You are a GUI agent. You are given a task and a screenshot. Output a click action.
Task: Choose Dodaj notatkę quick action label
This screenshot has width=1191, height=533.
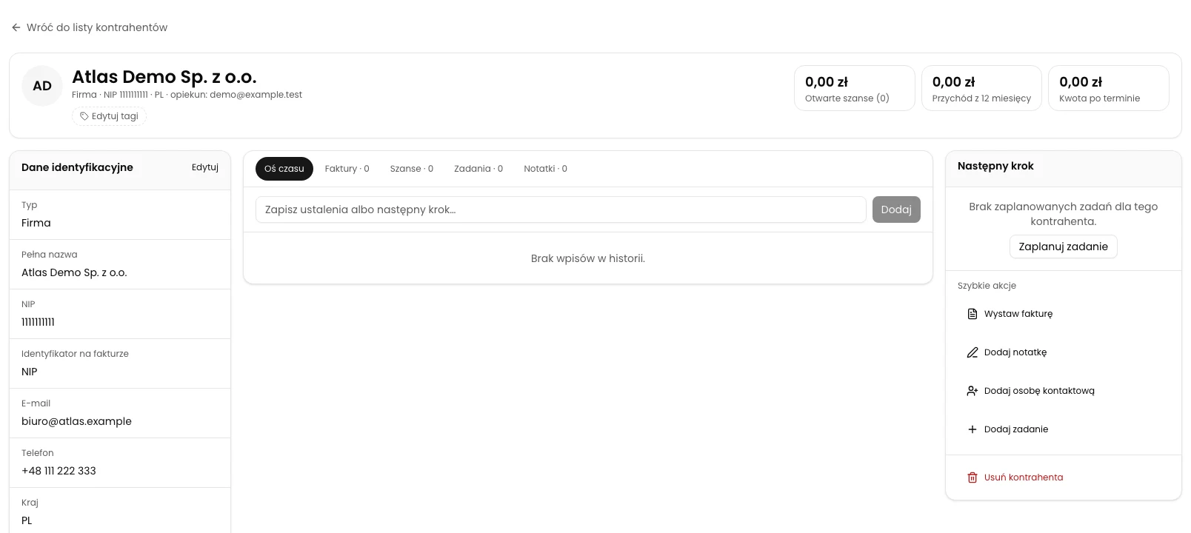click(x=1015, y=352)
